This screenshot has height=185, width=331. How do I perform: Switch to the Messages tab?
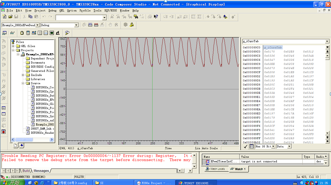point(41,171)
